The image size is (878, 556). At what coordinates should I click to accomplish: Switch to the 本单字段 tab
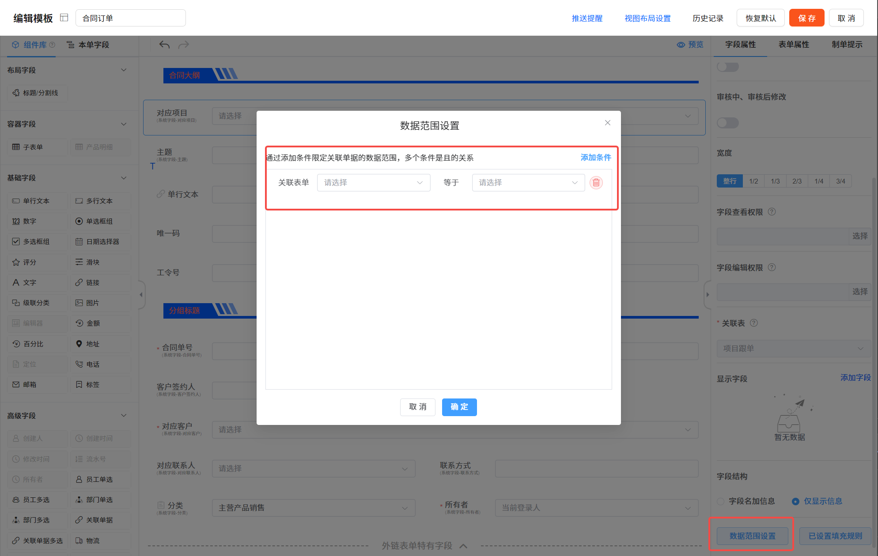click(x=88, y=45)
